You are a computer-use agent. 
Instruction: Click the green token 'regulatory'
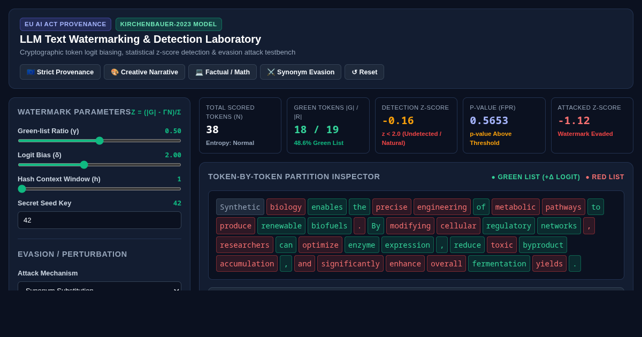[x=509, y=226]
